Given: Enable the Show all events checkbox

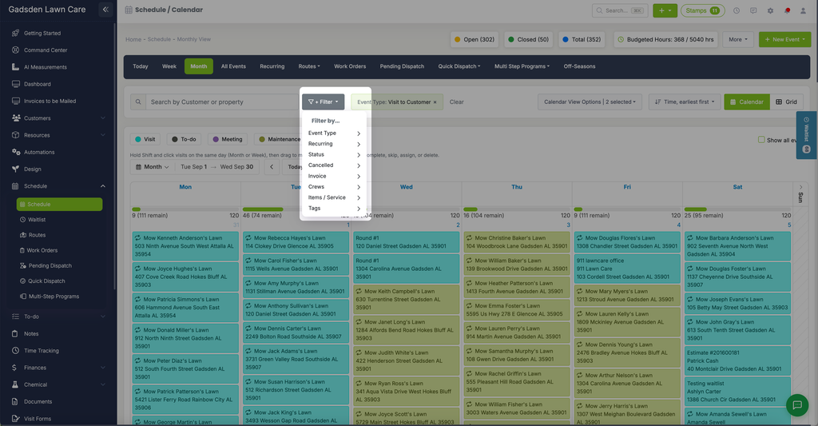Looking at the screenshot, I should (x=761, y=140).
